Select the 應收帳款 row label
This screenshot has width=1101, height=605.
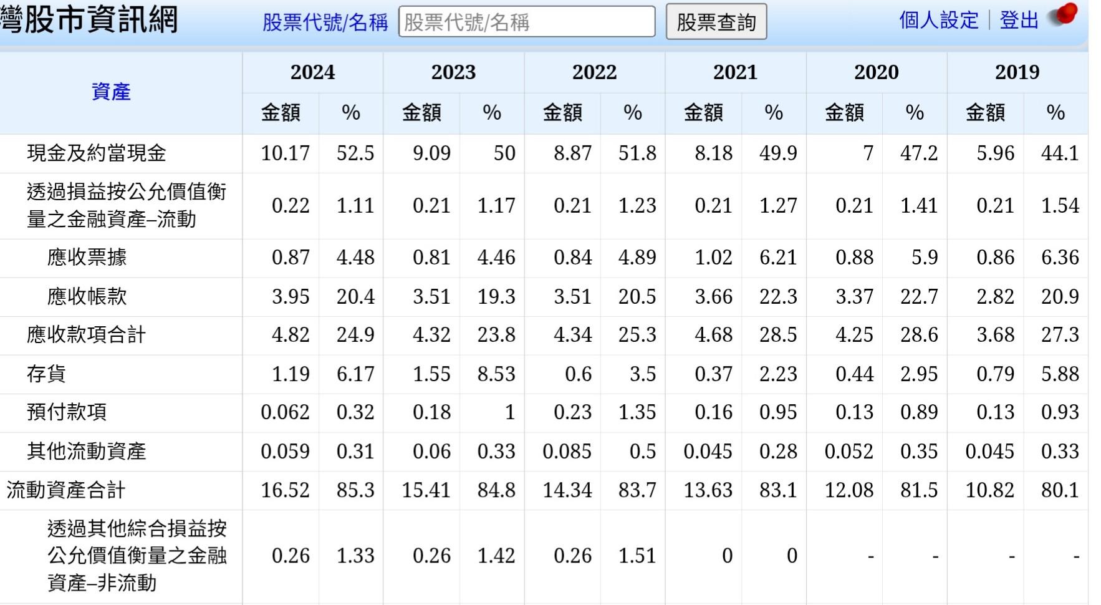87,296
